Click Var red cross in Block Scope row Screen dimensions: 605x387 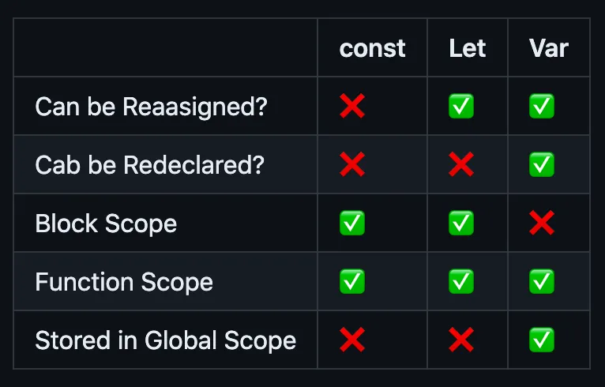coord(542,223)
